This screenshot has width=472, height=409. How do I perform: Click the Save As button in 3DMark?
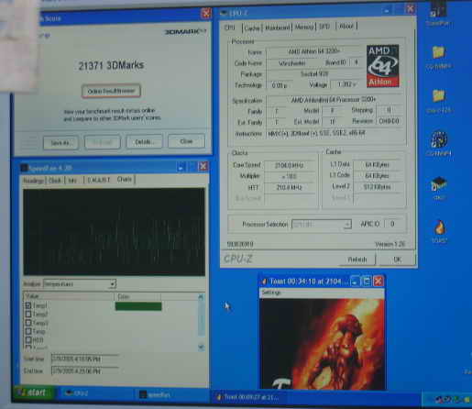60,143
